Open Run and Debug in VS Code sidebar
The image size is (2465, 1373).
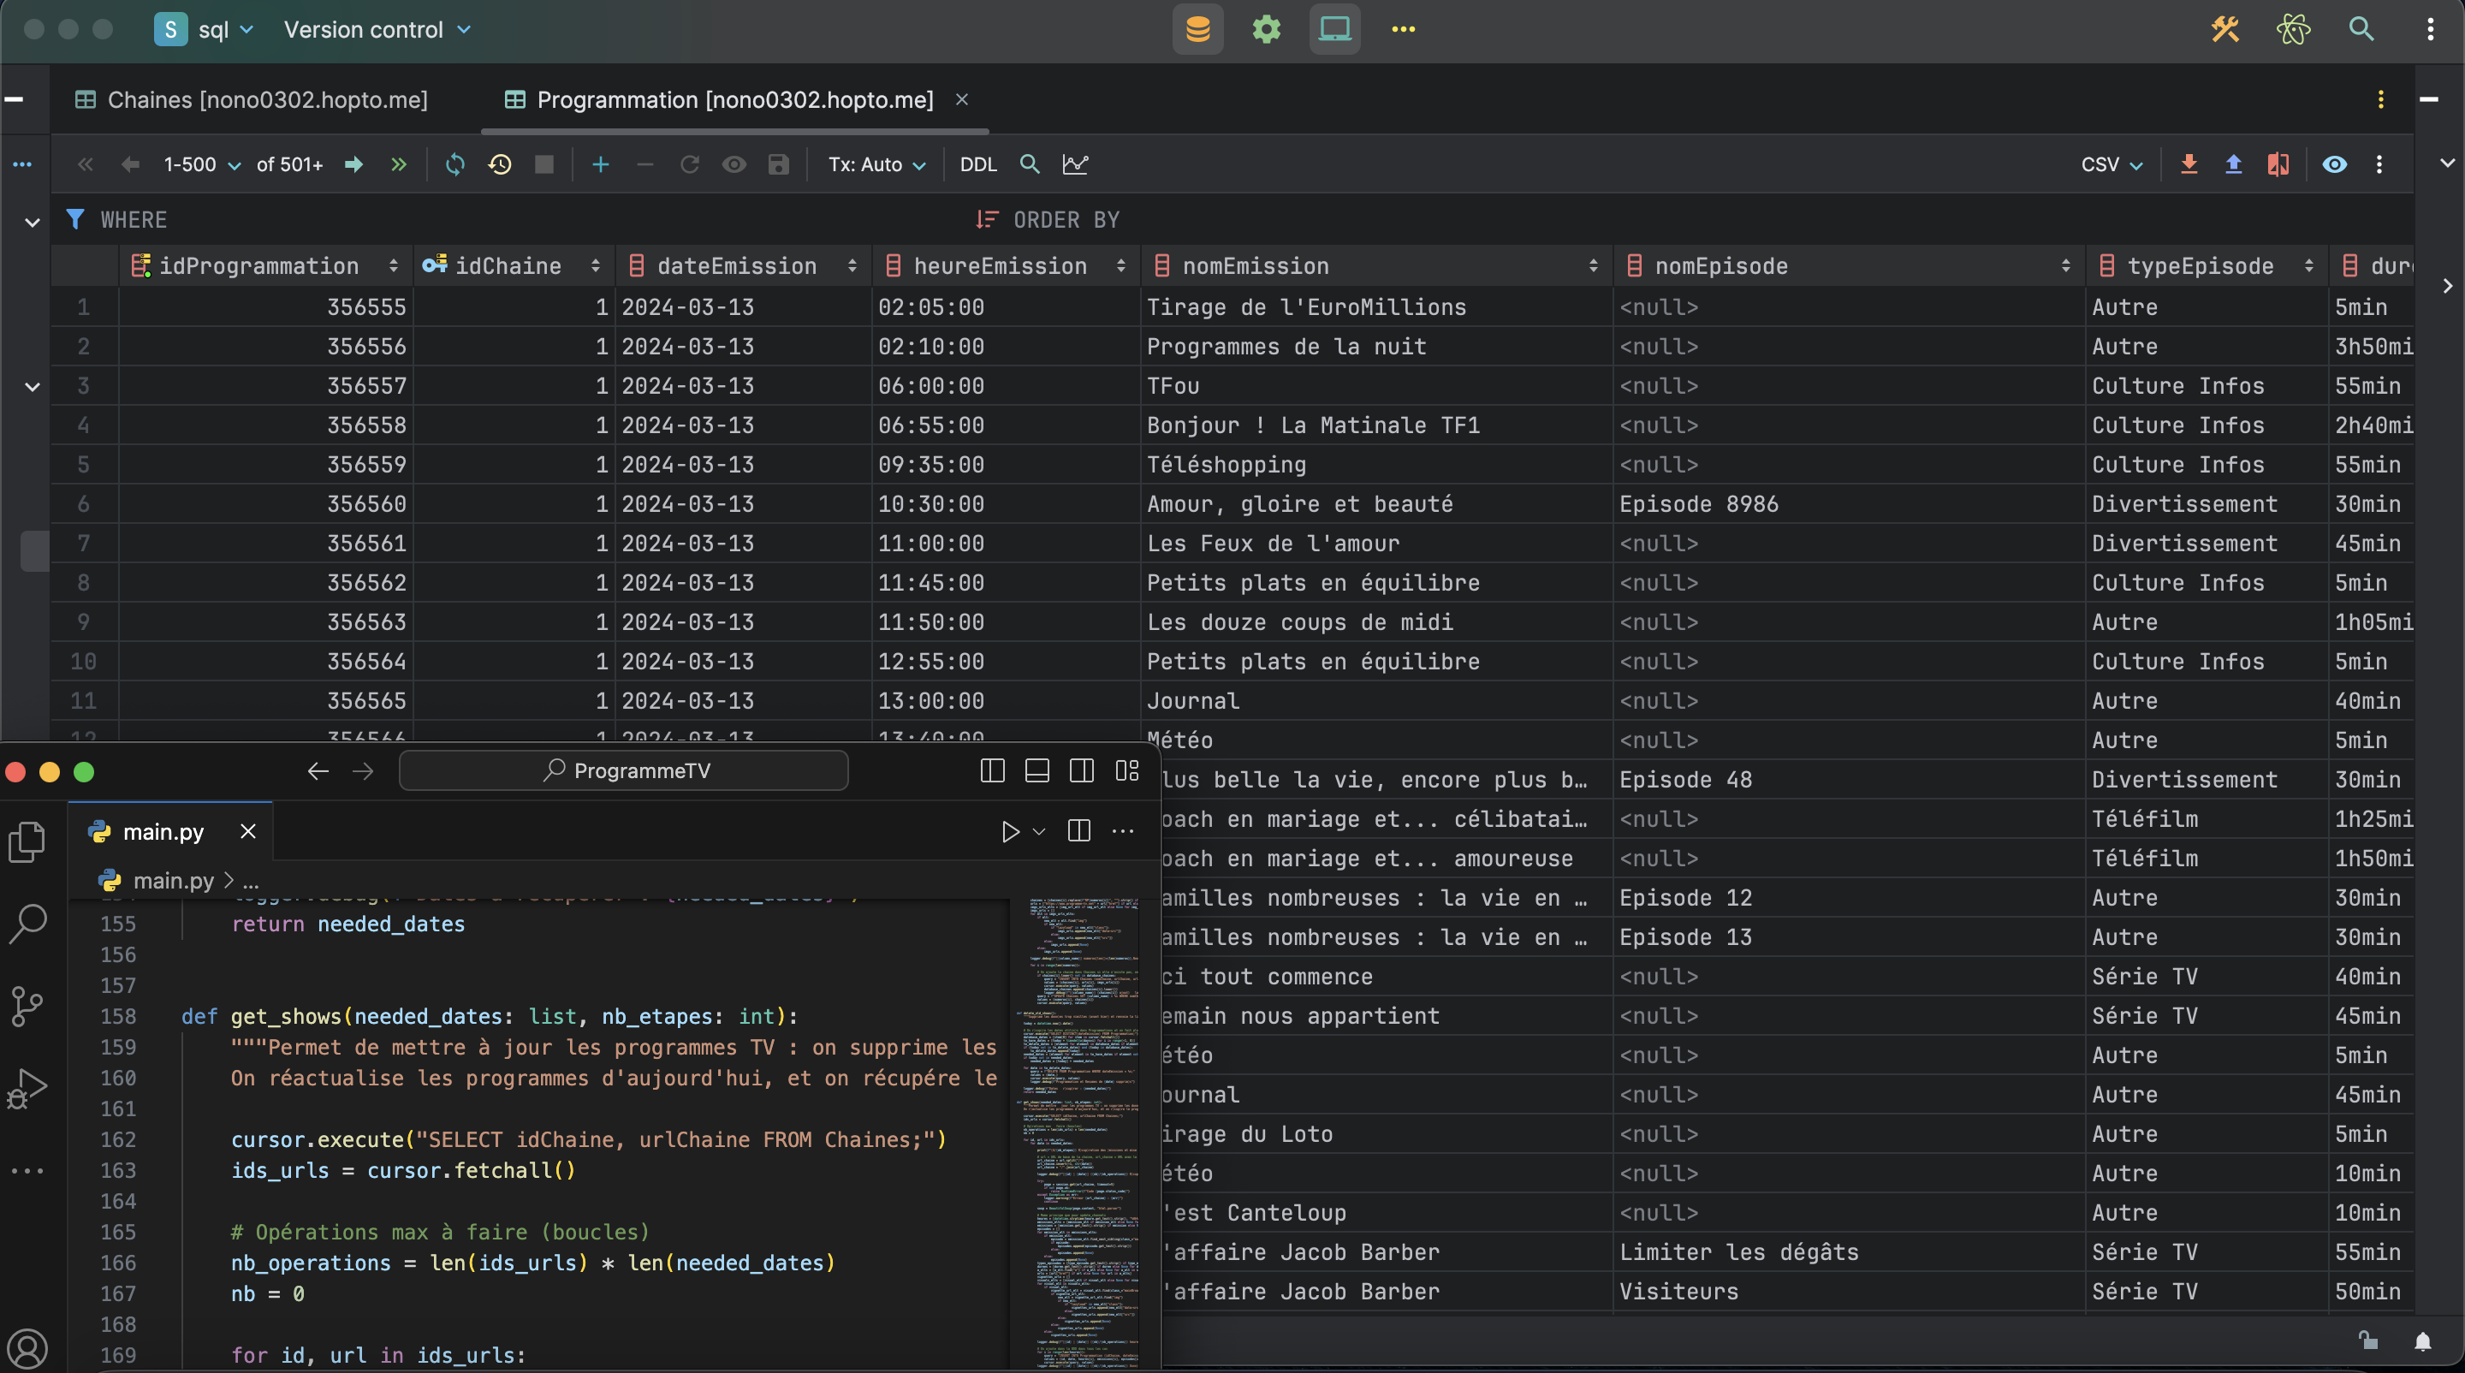pyautogui.click(x=27, y=1089)
